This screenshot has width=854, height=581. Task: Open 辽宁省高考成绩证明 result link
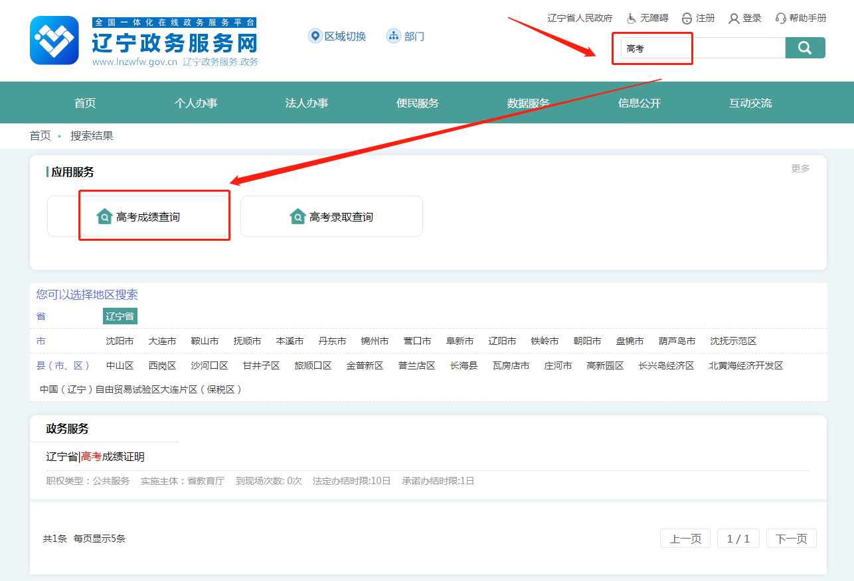click(96, 457)
